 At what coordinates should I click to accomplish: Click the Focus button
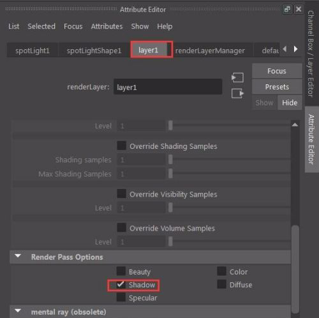pyautogui.click(x=277, y=71)
